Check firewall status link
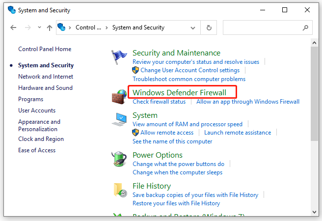This screenshot has width=322, height=221. point(159,102)
